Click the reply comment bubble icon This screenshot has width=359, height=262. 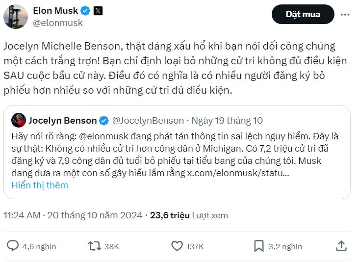[x=13, y=246]
